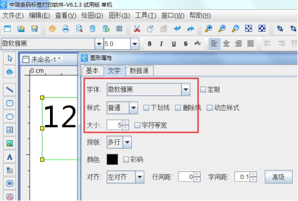Click the 高级 advanced button
The image size is (298, 201).
(279, 177)
